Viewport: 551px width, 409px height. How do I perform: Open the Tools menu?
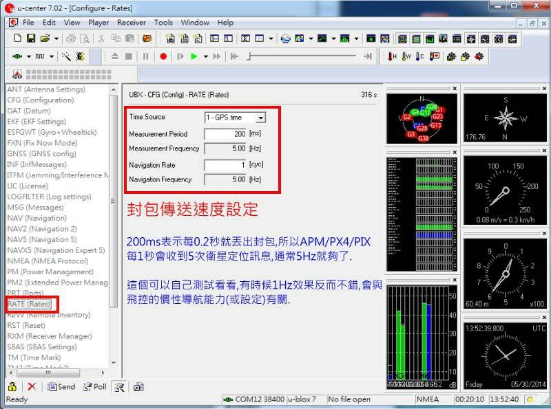(163, 22)
